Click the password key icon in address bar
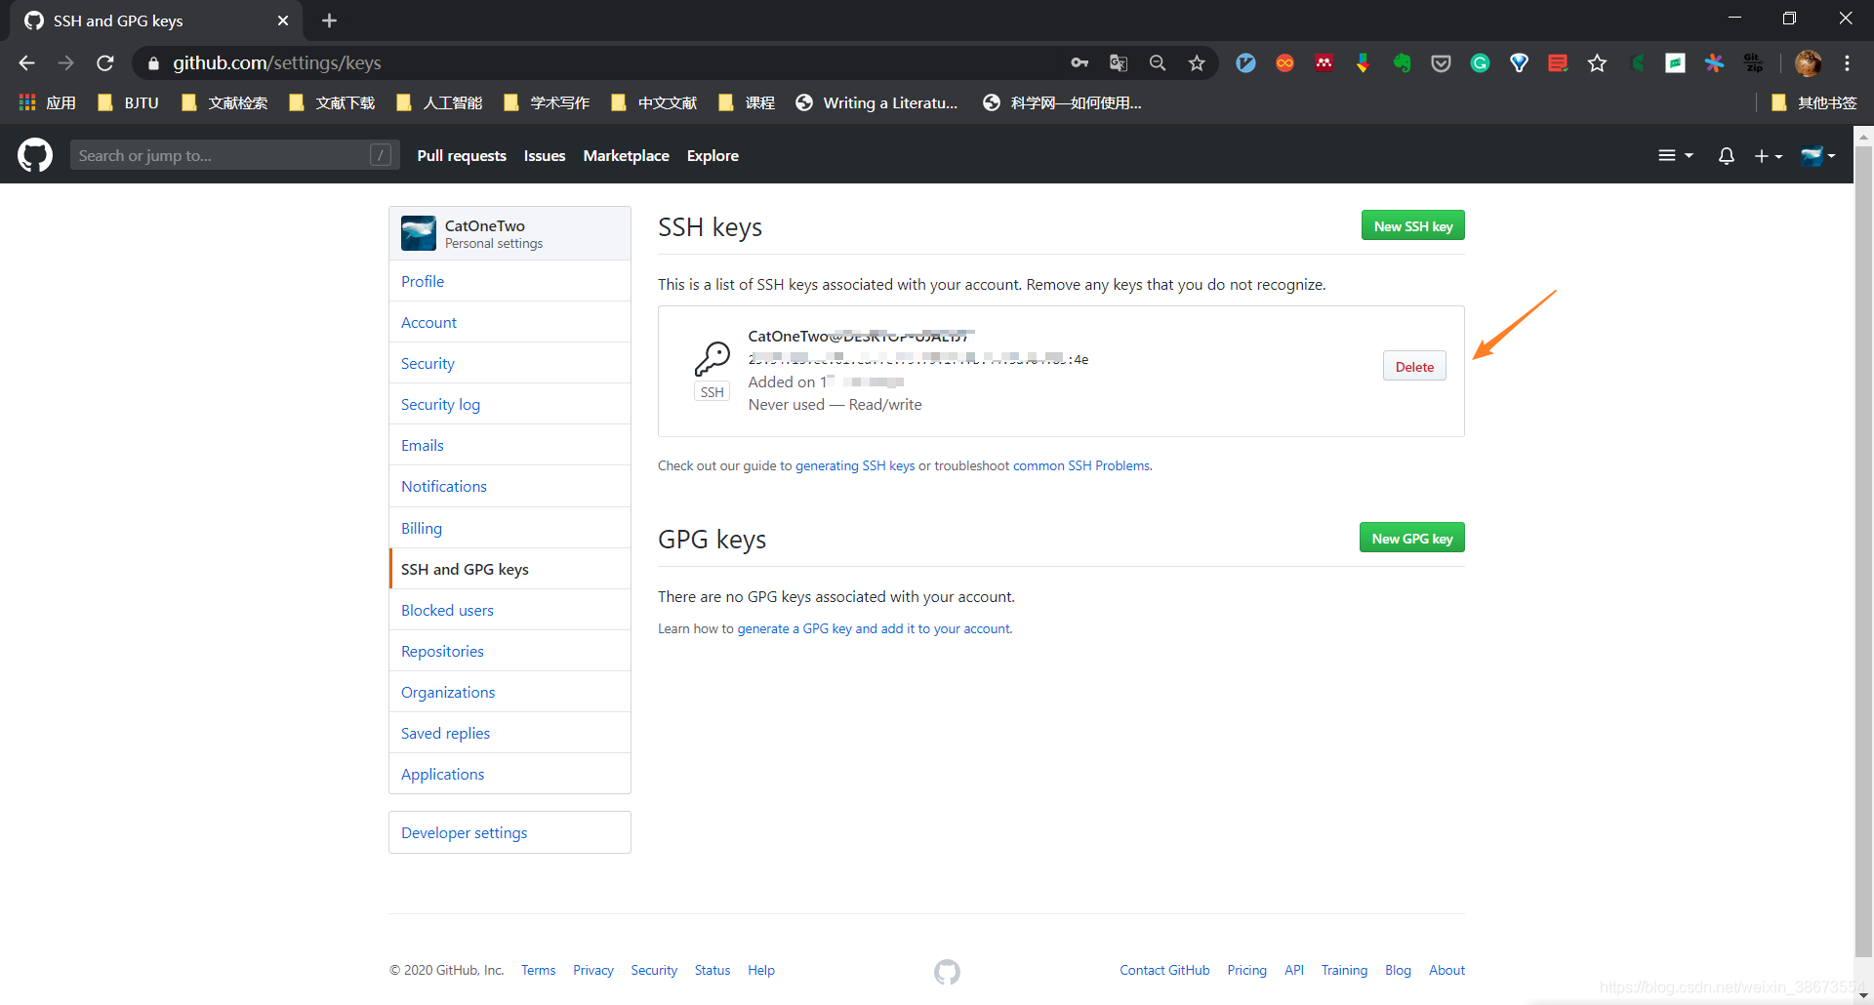This screenshot has width=1874, height=1005. [x=1080, y=63]
